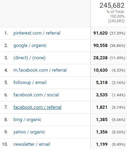Click the 245,682 total sessions value
Image resolution: width=127 pixels, height=149 pixels.
click(x=112, y=6)
